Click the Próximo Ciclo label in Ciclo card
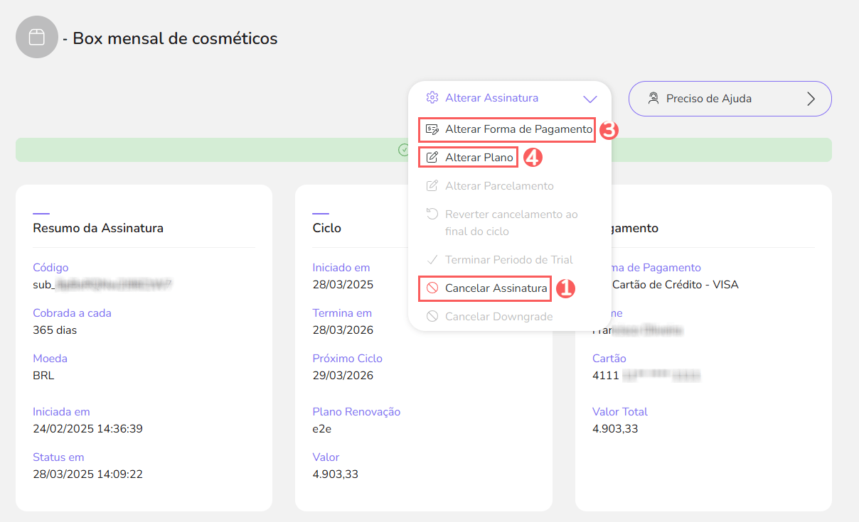Viewport: 859px width, 522px height. (x=347, y=358)
